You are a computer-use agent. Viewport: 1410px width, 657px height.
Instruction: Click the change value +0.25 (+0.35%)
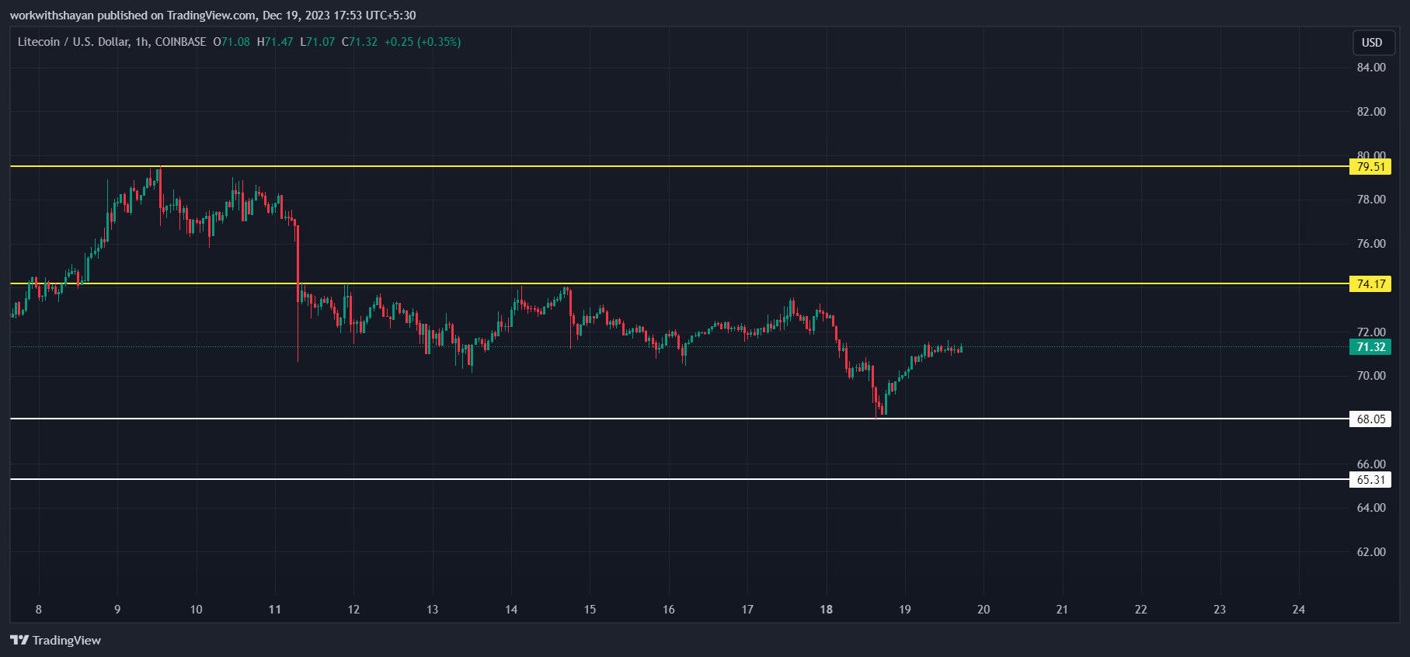point(423,42)
